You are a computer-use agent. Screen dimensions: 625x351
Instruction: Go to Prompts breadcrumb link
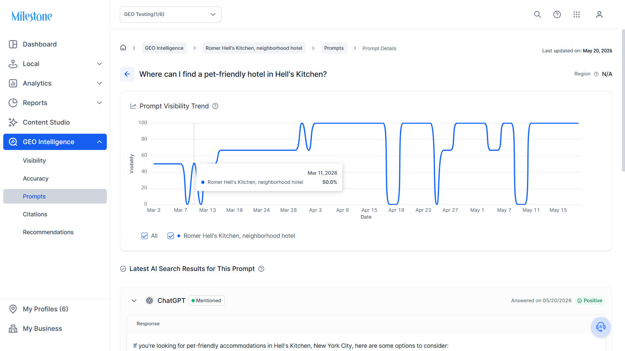tap(334, 48)
